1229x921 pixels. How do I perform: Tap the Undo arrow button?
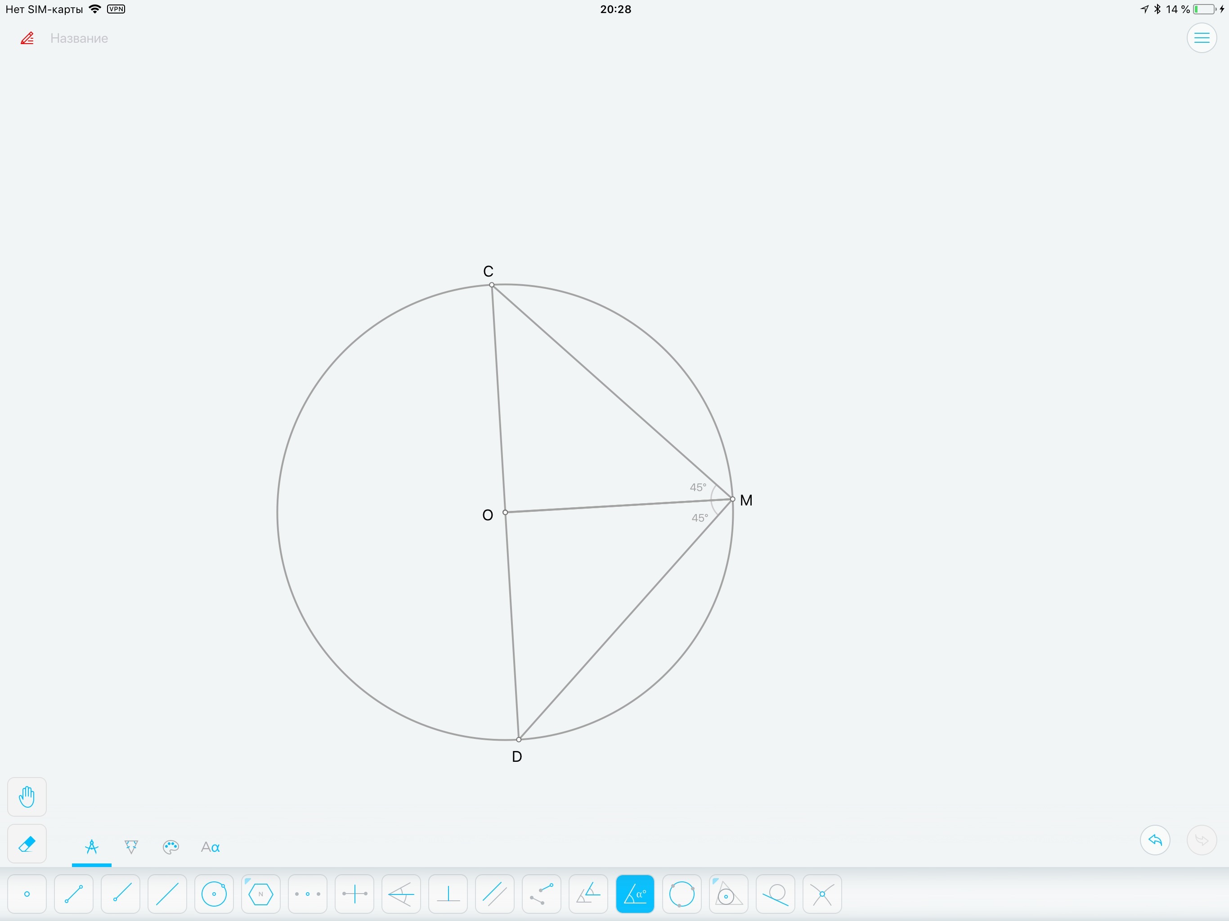coord(1155,840)
